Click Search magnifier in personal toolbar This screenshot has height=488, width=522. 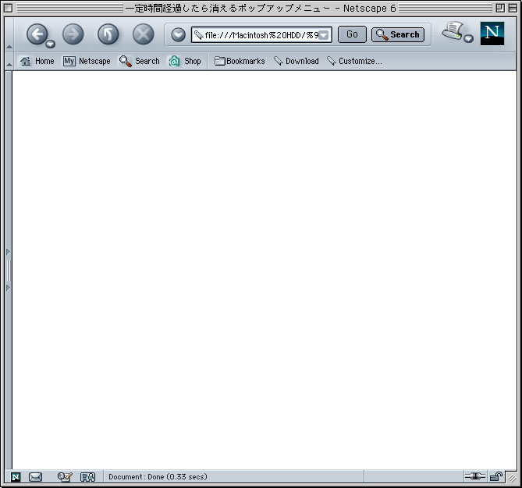140,61
